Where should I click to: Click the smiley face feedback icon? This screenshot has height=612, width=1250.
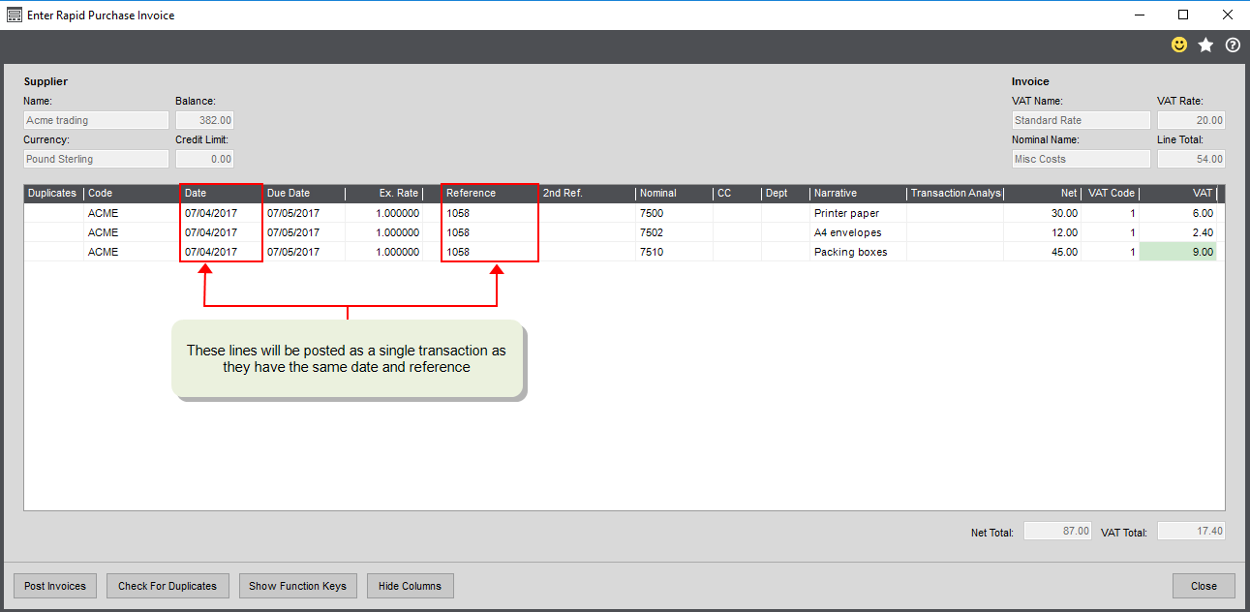1178,46
